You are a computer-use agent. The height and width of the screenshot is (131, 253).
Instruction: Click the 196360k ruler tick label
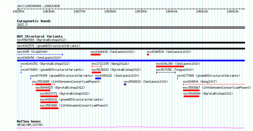[49, 11]
